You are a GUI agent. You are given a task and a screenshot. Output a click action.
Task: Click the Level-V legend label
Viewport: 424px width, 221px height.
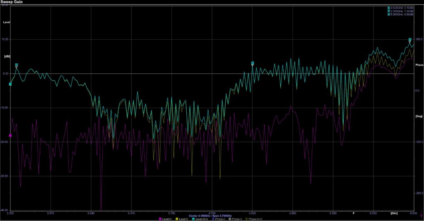(183, 219)
